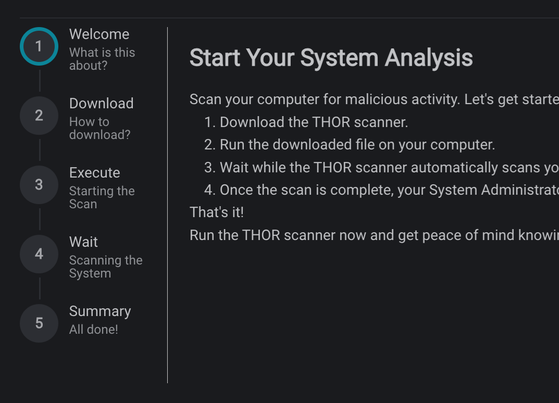559x403 pixels.
Task: Click the step 1 circle icon
Action: [39, 46]
